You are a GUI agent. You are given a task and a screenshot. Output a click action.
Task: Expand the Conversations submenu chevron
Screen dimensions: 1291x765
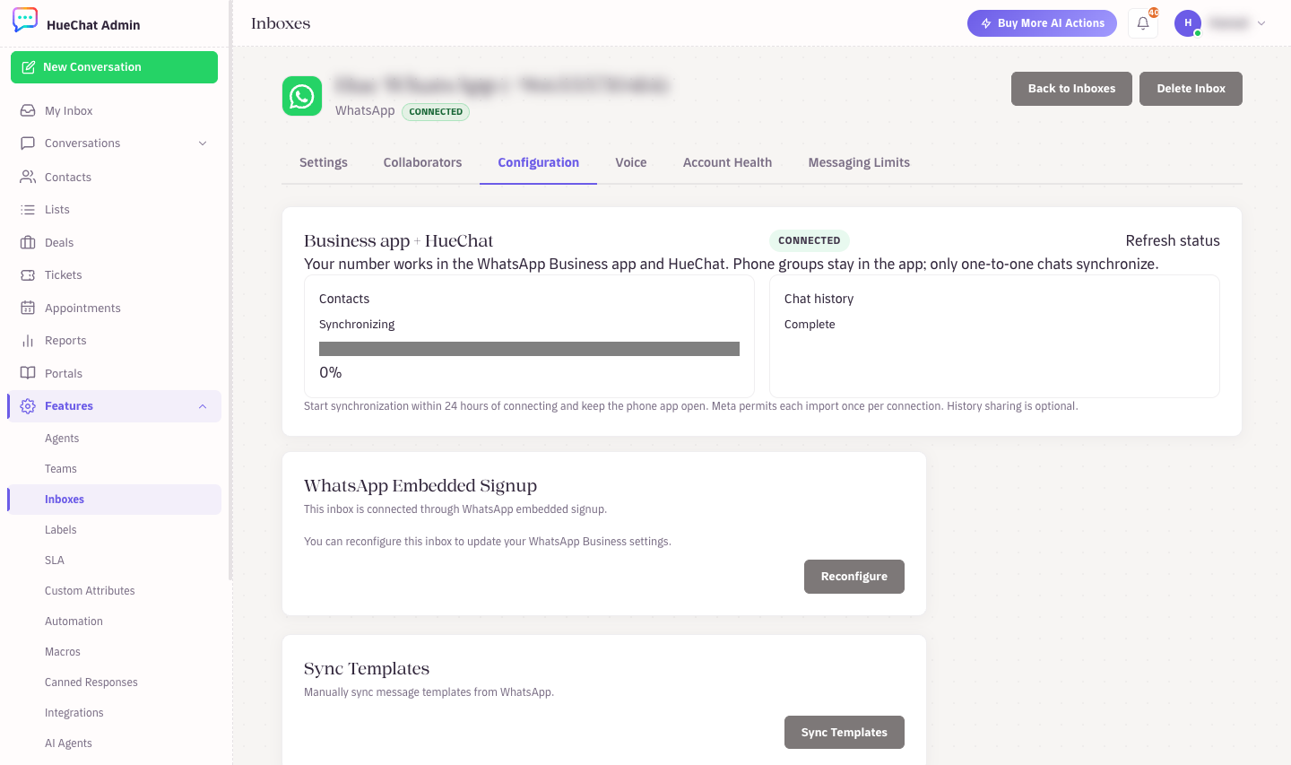[x=203, y=143]
